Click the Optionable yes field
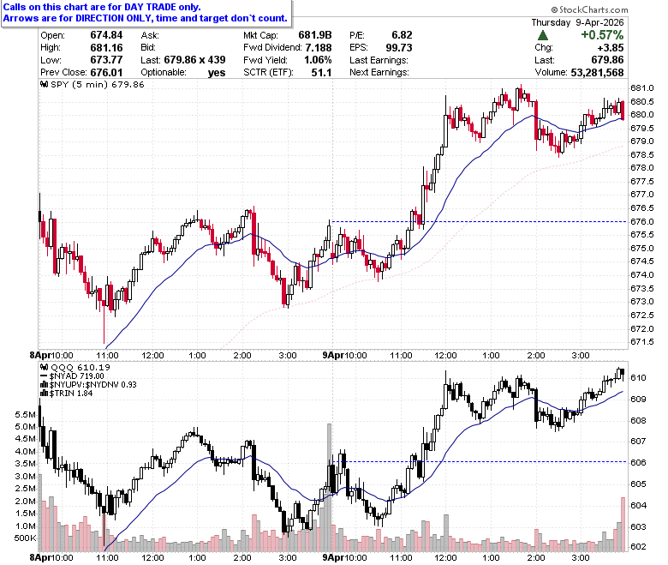This screenshot has height=565, width=668. (183, 73)
